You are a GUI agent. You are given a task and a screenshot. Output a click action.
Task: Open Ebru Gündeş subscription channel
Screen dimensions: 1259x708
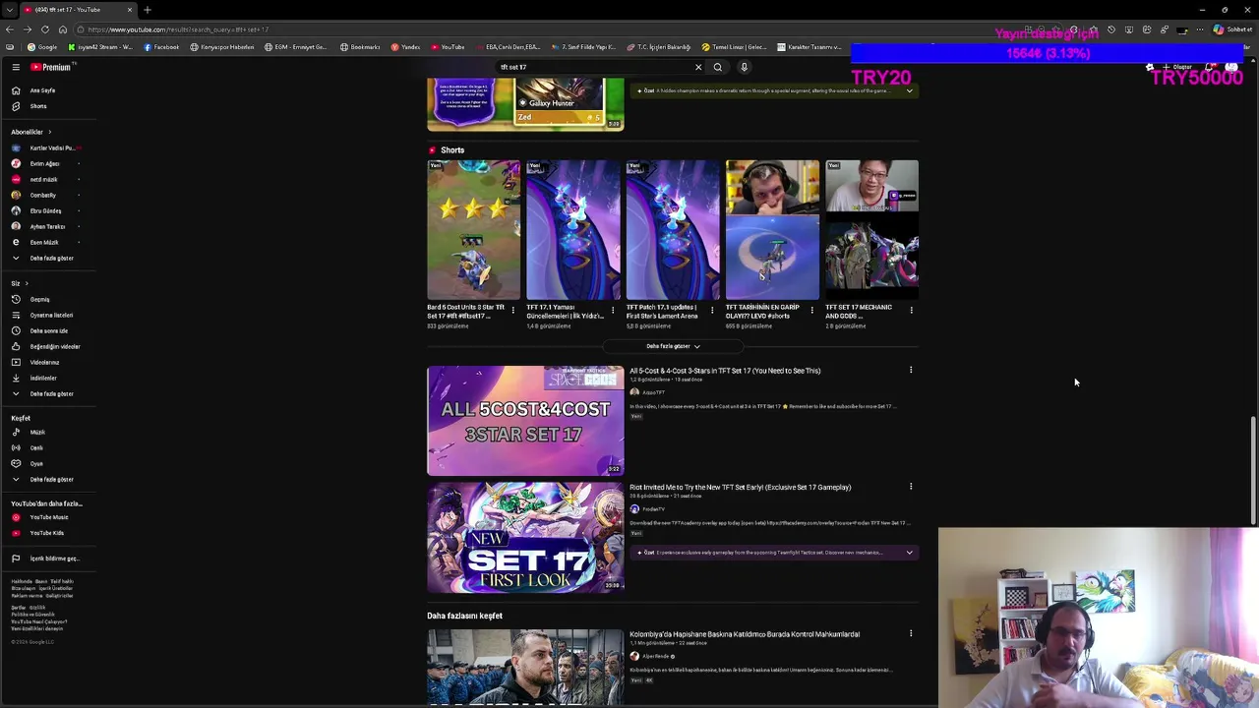45,210
